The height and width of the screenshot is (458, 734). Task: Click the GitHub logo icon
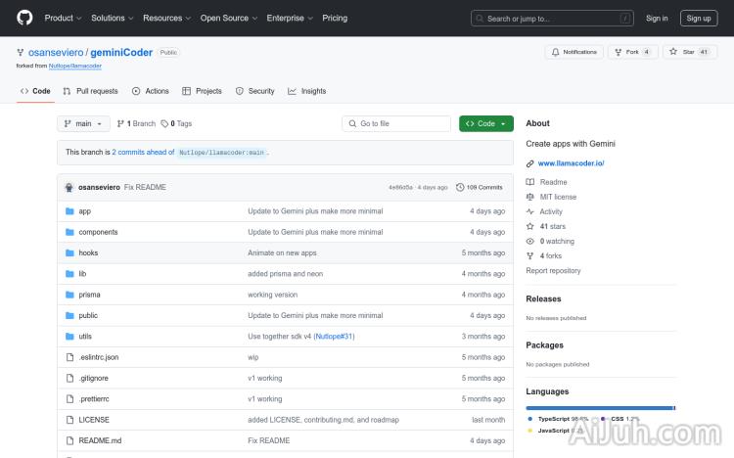tap(24, 18)
